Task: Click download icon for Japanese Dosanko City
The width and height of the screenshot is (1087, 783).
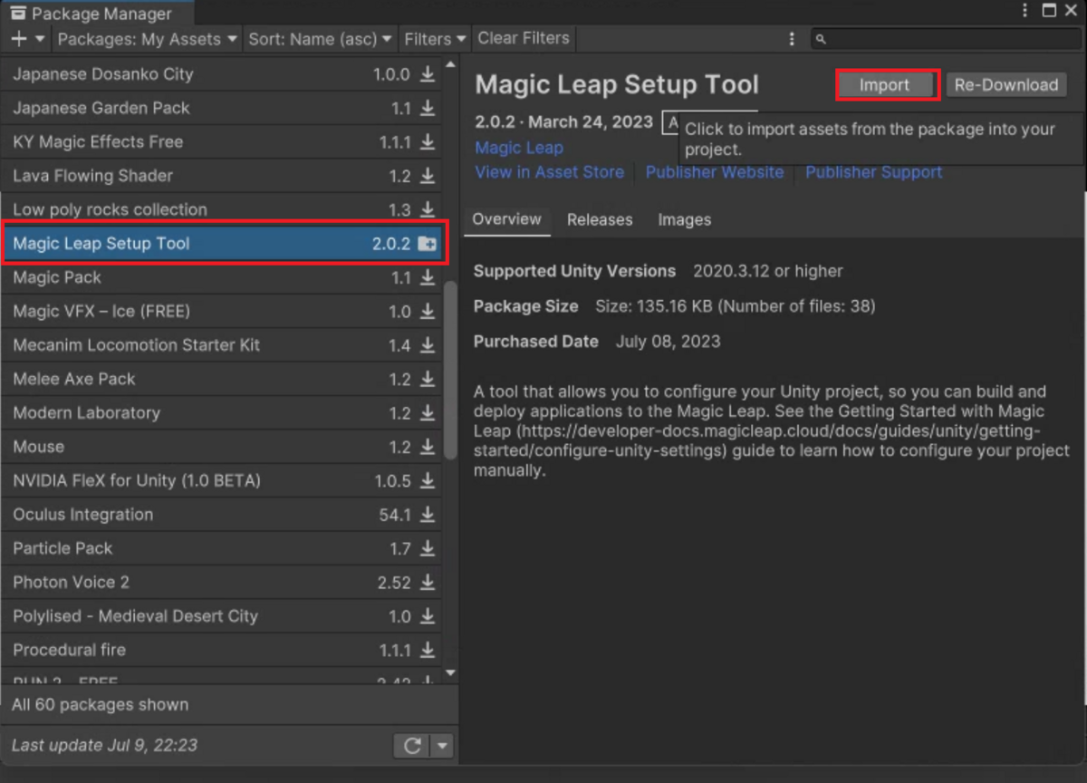Action: click(427, 74)
